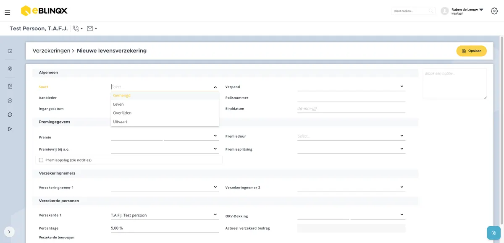Click the Einddatum date field
This screenshot has height=243, width=504.
tap(351, 108)
